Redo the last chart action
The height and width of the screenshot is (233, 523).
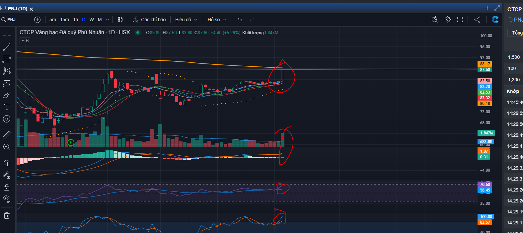pyautogui.click(x=252, y=20)
